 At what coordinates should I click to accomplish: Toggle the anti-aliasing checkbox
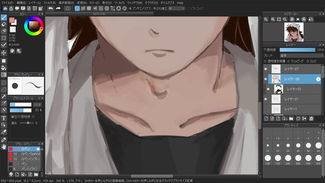pyautogui.click(x=130, y=8)
